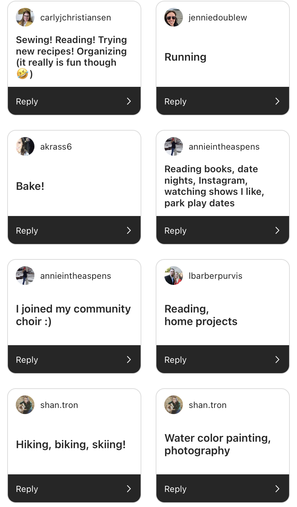
Task: Tap chevron on the Sewing! Reading! card
Action: pyautogui.click(x=129, y=101)
